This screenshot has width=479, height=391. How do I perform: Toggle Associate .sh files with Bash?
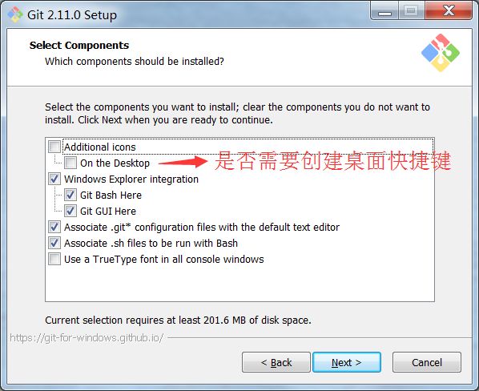[54, 243]
